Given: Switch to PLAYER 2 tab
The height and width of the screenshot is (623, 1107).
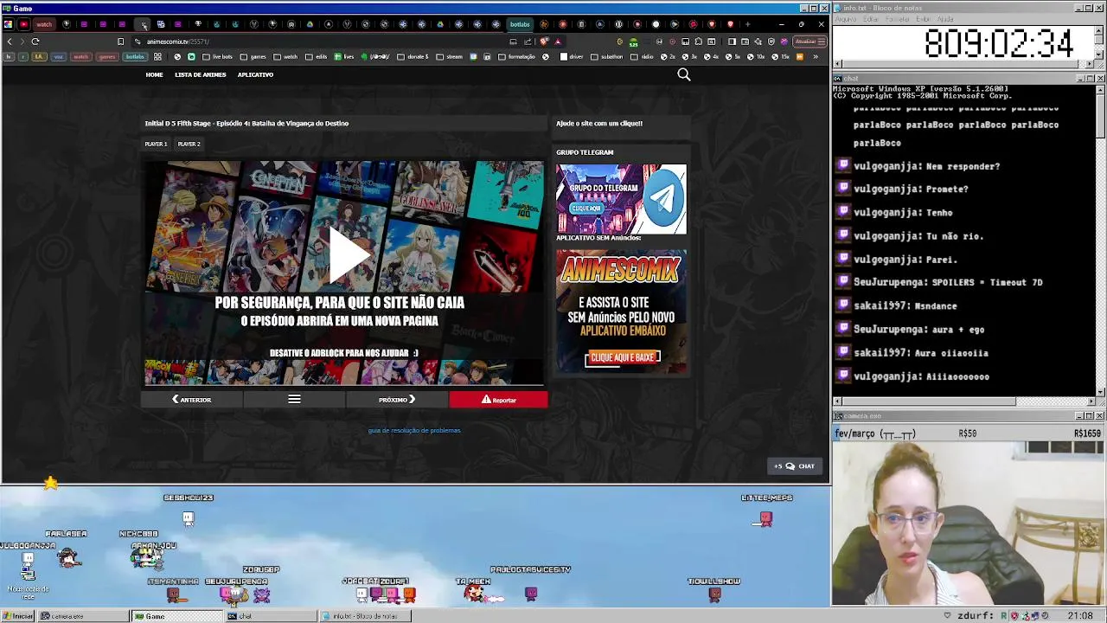Looking at the screenshot, I should pyautogui.click(x=189, y=144).
